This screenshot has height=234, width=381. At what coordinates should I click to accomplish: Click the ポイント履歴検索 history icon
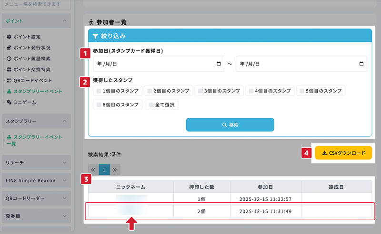point(9,59)
